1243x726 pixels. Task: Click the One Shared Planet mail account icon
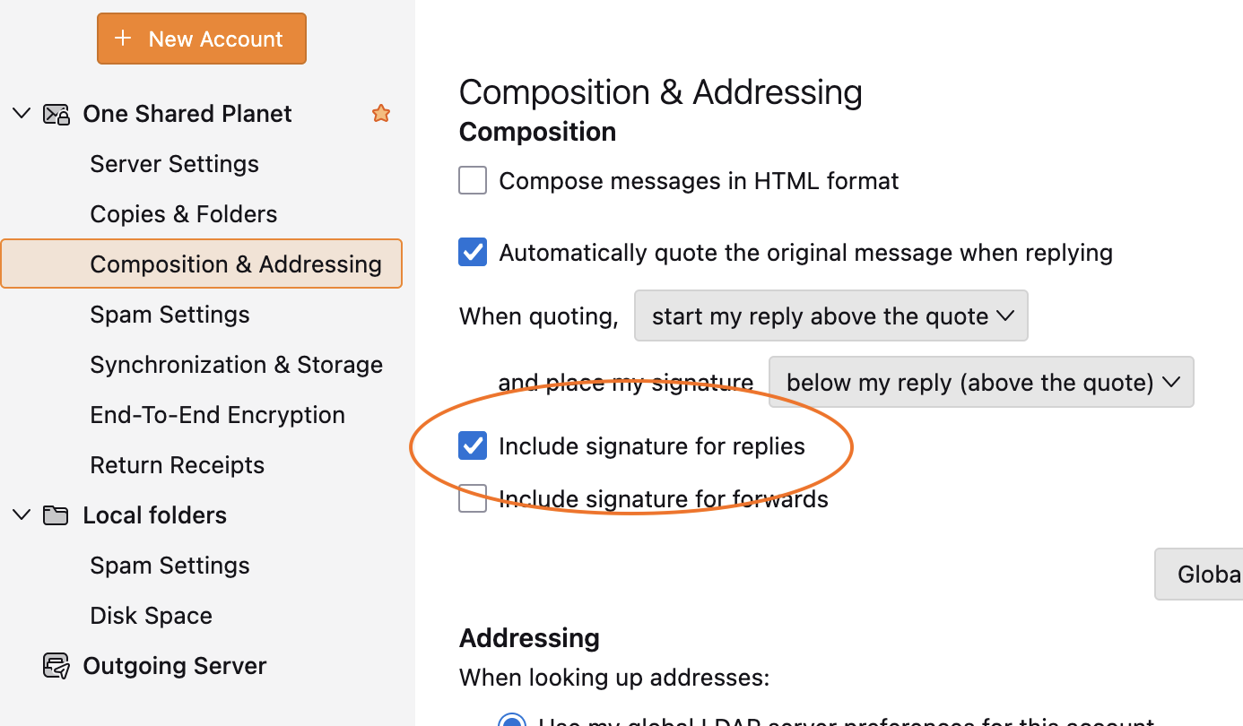[56, 114]
